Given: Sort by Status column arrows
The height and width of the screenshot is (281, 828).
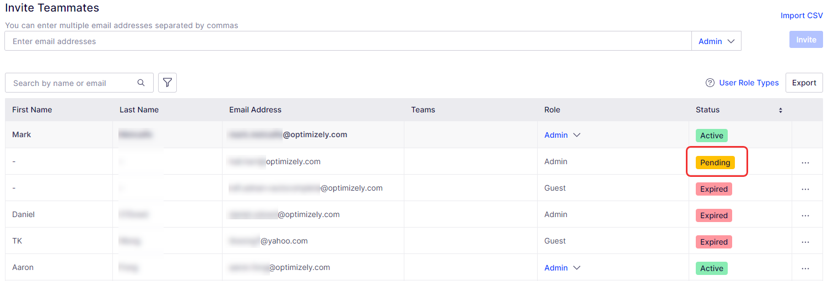Looking at the screenshot, I should [x=780, y=110].
